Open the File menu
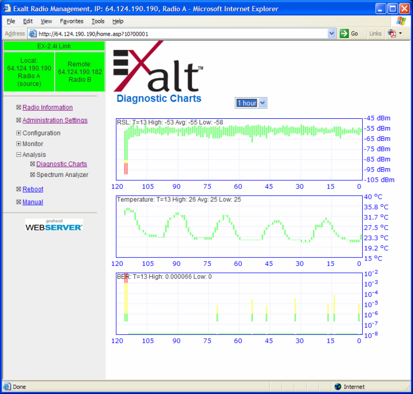 11,21
